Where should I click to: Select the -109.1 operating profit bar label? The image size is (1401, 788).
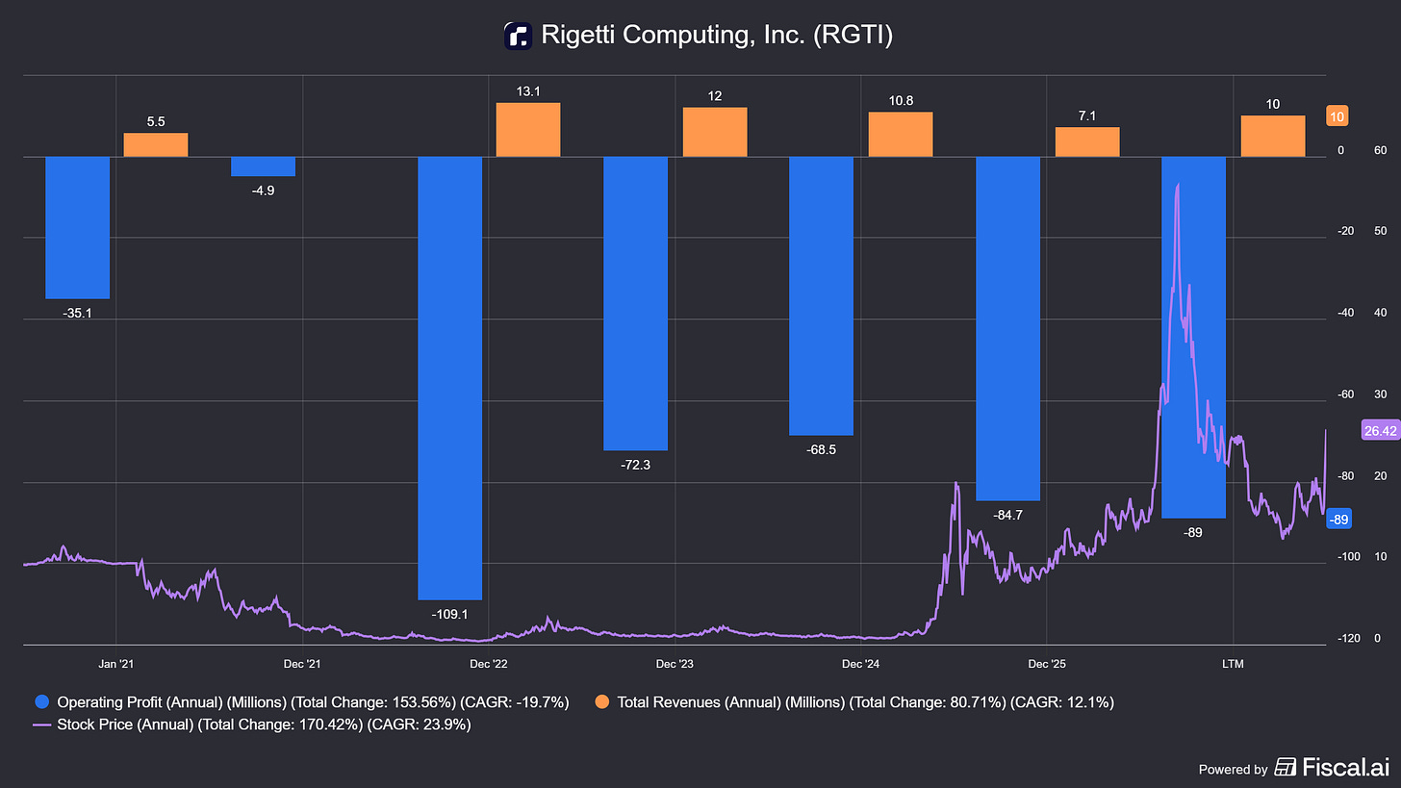point(450,614)
